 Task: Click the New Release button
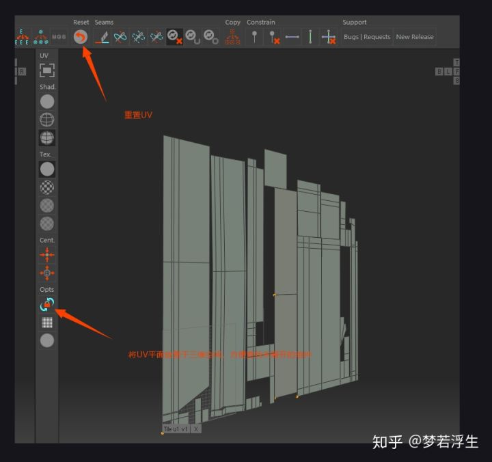point(415,37)
